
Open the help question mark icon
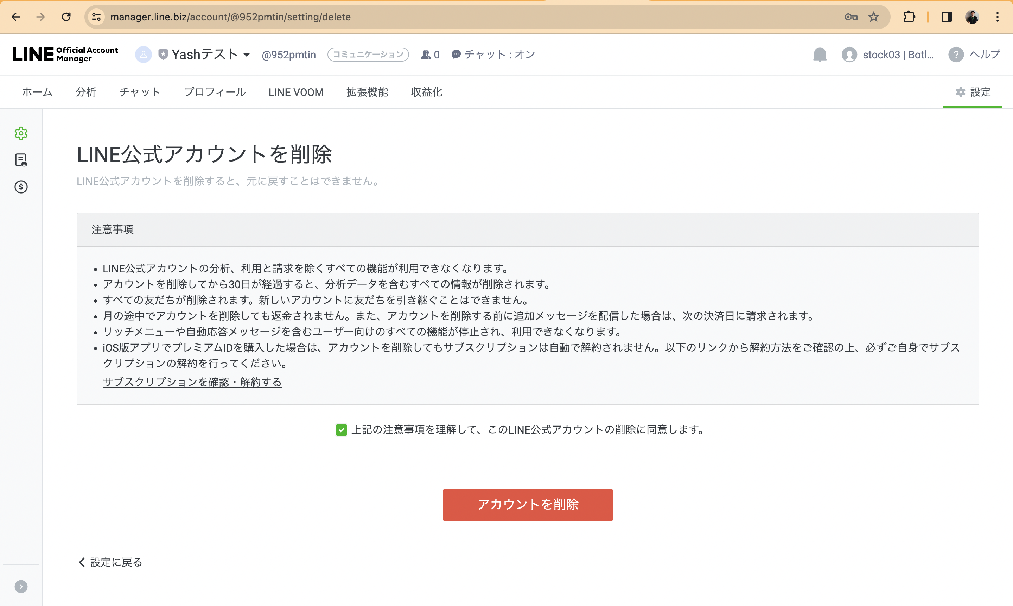(x=955, y=55)
